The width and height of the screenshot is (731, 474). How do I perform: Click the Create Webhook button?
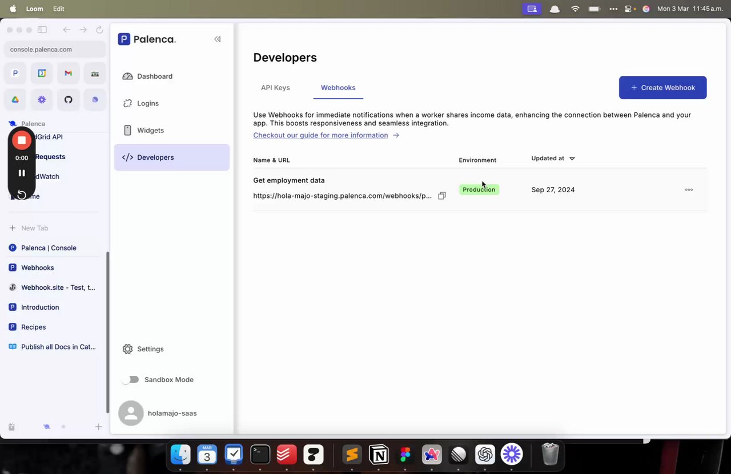(x=662, y=88)
